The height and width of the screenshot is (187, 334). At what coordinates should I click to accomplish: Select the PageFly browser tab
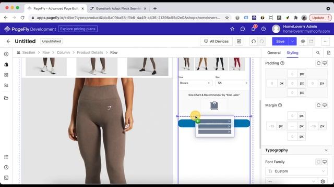pos(56,8)
